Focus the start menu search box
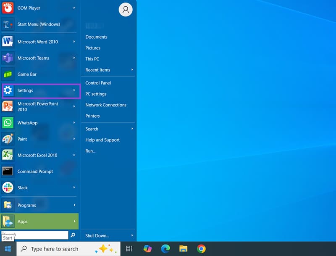The image size is (336, 256). (35, 235)
